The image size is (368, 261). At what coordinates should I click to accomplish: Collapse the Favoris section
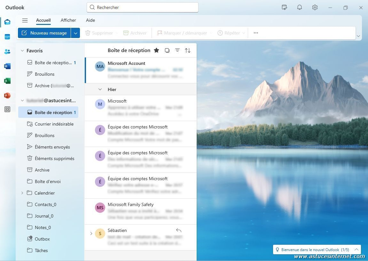22,51
